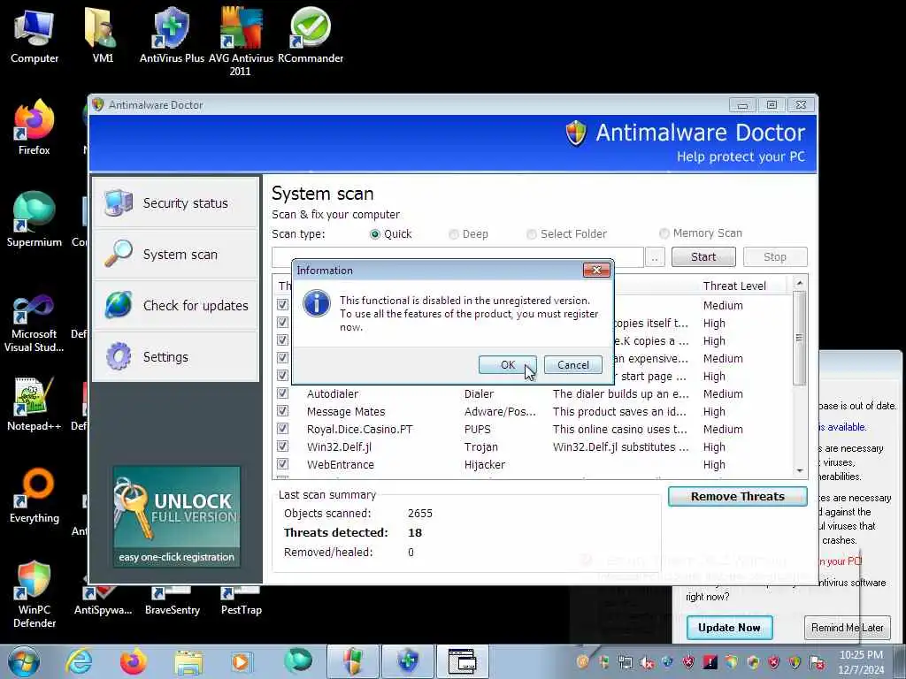
Task: Open the Check for updates section
Action: (176, 305)
